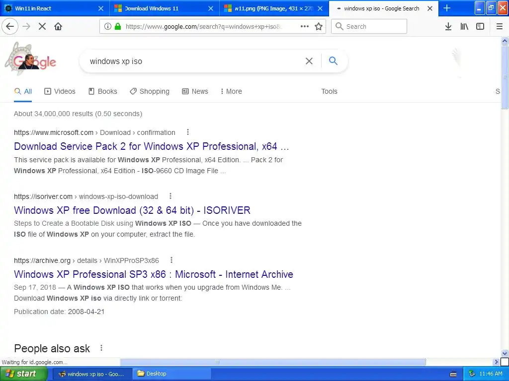This screenshot has height=381, width=509.
Task: Stop loading the page
Action: tap(42, 27)
